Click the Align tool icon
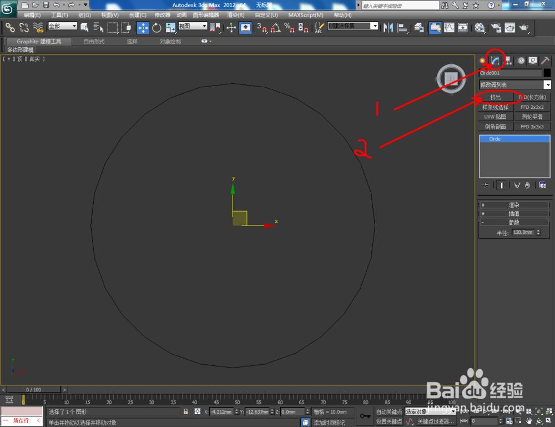Viewport: 555px width, 427px height. point(402,27)
